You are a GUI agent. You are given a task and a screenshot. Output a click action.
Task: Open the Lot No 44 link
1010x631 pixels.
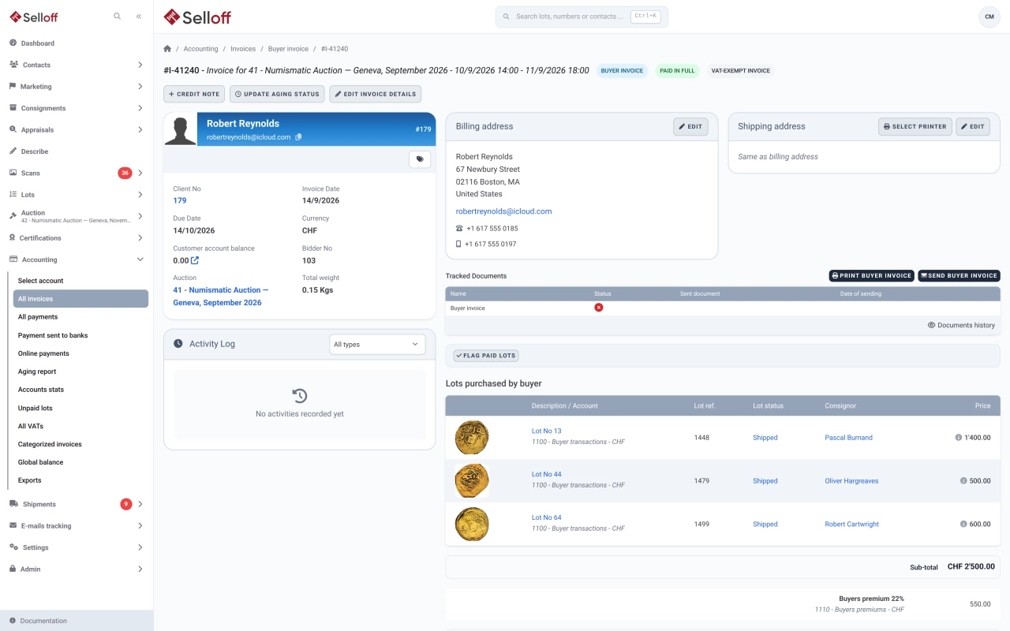547,474
